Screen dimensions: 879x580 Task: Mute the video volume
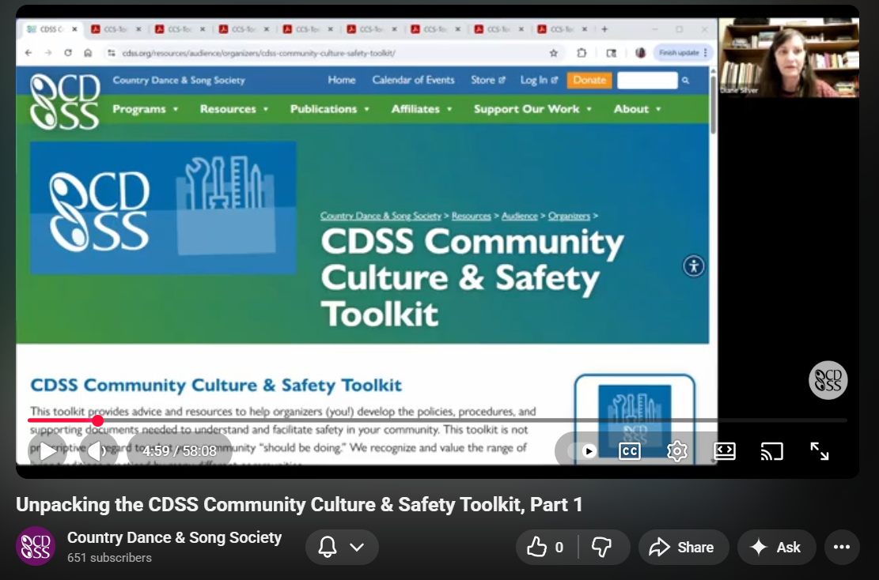click(x=97, y=451)
